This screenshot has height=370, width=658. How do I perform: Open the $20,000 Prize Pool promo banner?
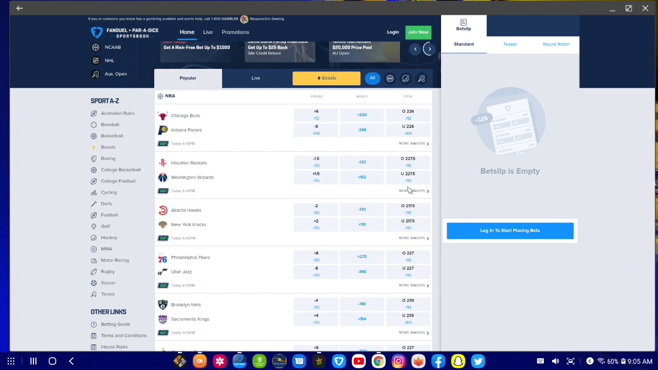[364, 51]
